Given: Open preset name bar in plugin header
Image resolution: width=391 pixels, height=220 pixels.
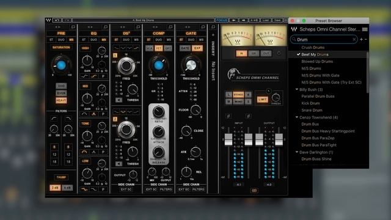Looking at the screenshot, I should point(143,20).
